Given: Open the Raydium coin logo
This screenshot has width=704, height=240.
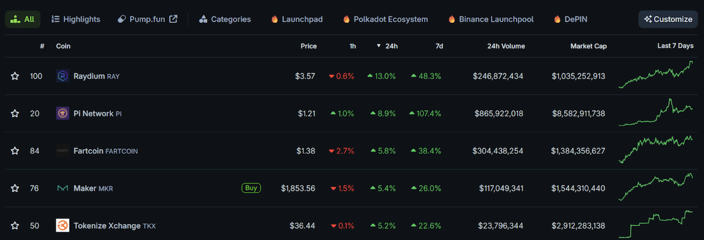Looking at the screenshot, I should coord(63,76).
